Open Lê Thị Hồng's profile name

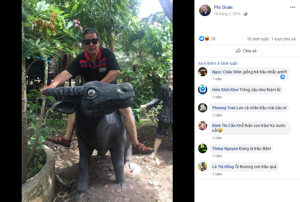click(223, 167)
